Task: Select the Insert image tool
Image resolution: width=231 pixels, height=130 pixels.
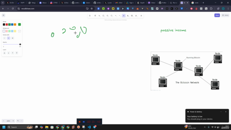Action: click(132, 16)
